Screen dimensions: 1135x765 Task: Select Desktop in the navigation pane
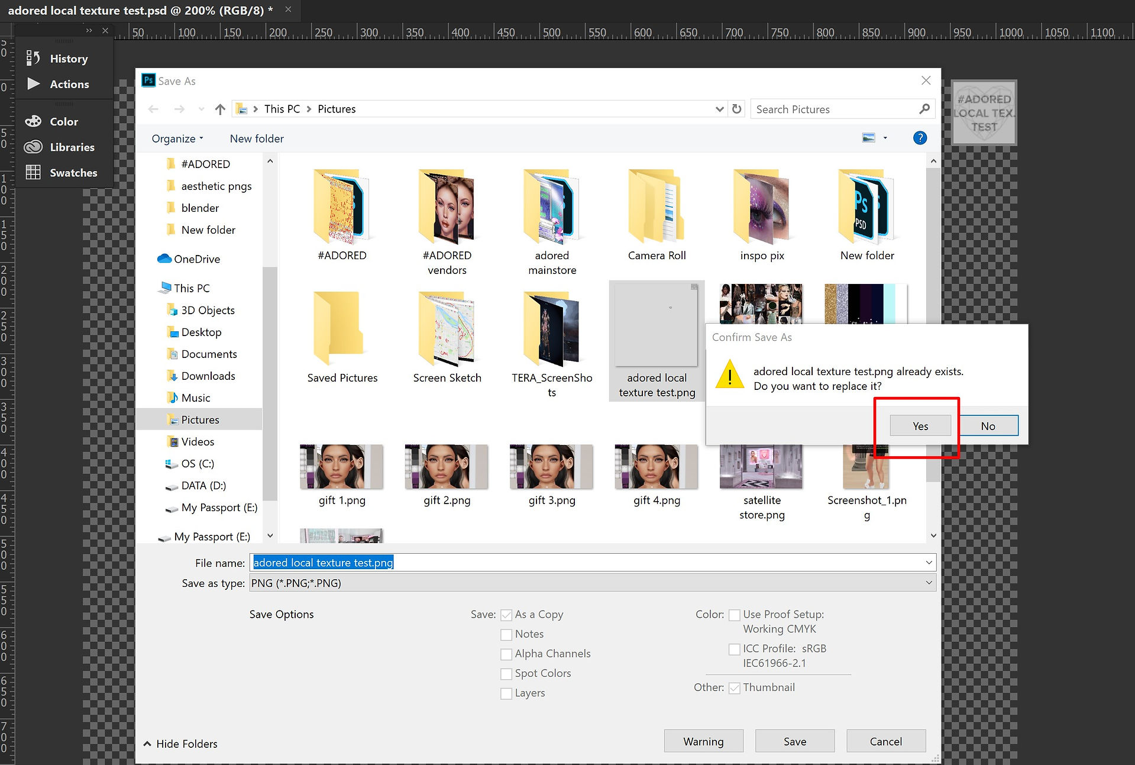tap(201, 332)
